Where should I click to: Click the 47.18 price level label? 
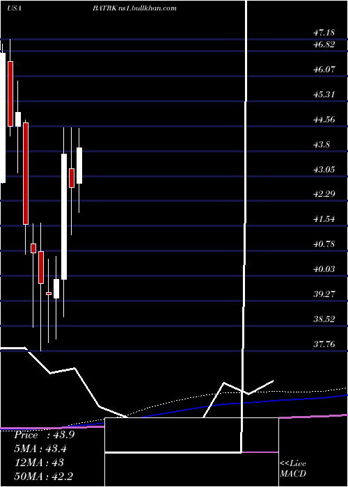pyautogui.click(x=324, y=32)
